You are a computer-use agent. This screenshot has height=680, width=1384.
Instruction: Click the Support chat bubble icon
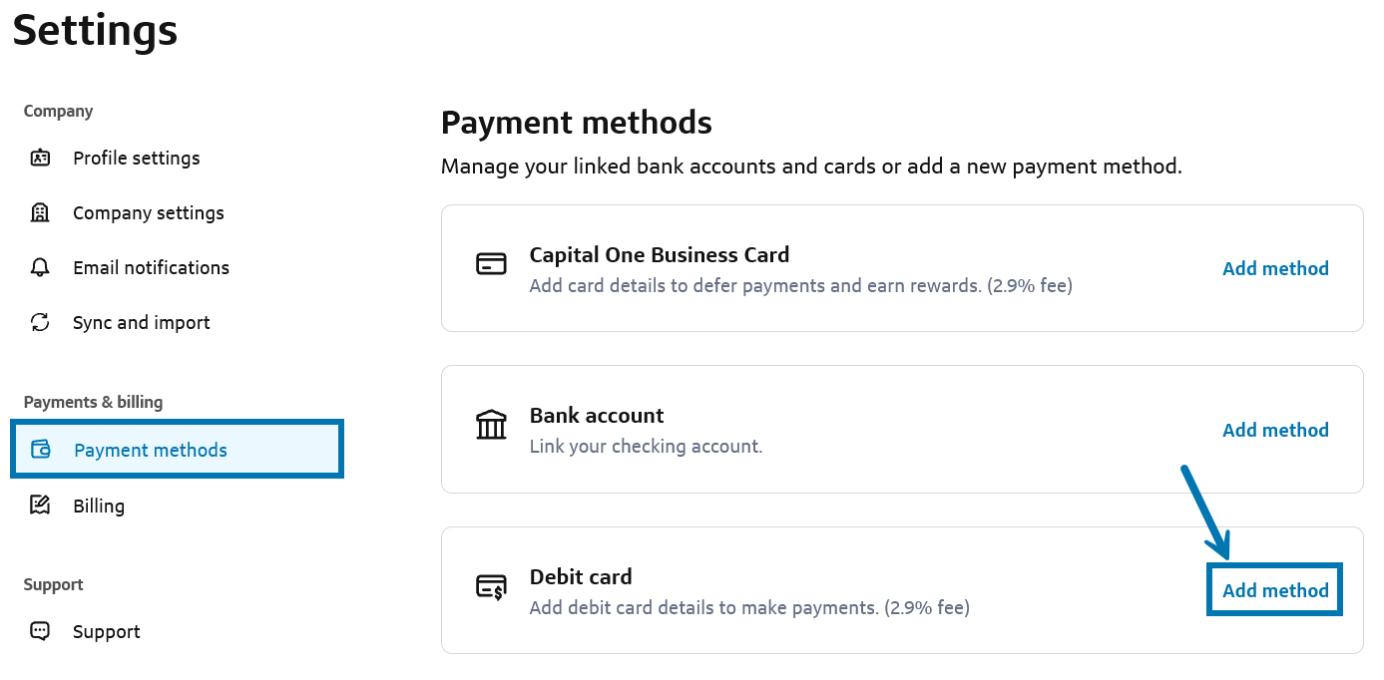[x=40, y=631]
